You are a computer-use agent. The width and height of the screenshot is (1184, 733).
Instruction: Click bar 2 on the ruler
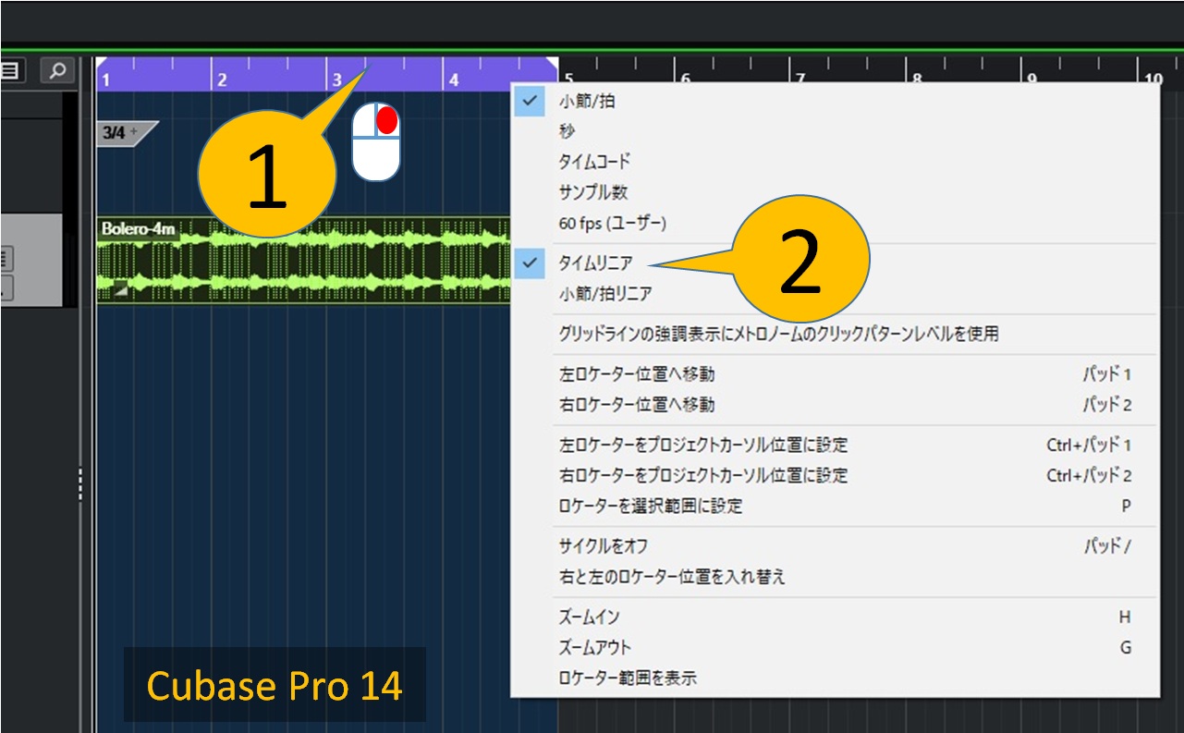pyautogui.click(x=222, y=80)
